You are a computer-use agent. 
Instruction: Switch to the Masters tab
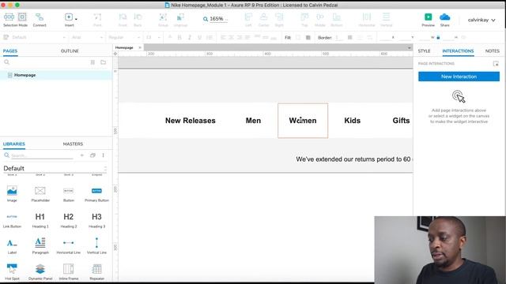(x=73, y=144)
